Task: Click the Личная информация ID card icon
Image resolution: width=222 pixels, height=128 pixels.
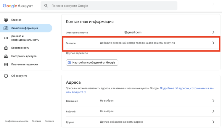Action: click(6, 28)
